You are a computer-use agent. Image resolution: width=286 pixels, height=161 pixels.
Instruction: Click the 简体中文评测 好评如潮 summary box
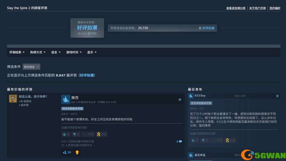(87, 28)
